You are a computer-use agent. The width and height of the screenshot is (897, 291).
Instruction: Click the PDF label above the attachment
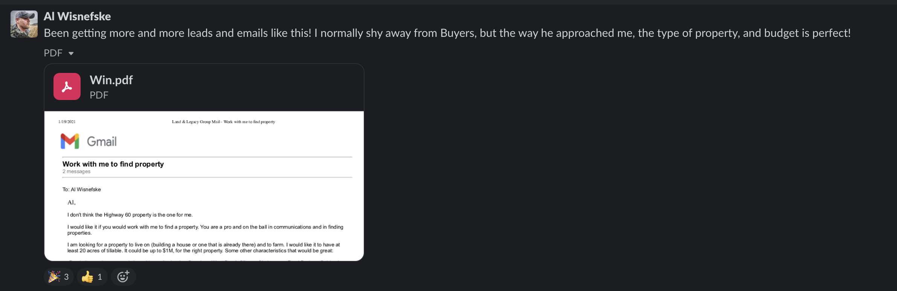(53, 53)
